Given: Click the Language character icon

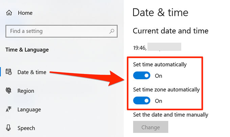Looking at the screenshot, I should (9, 109).
